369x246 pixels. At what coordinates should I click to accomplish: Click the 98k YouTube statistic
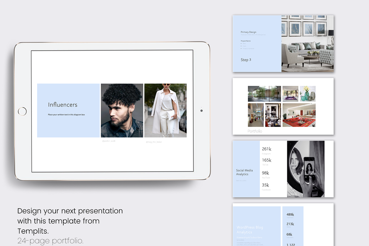pos(266,174)
